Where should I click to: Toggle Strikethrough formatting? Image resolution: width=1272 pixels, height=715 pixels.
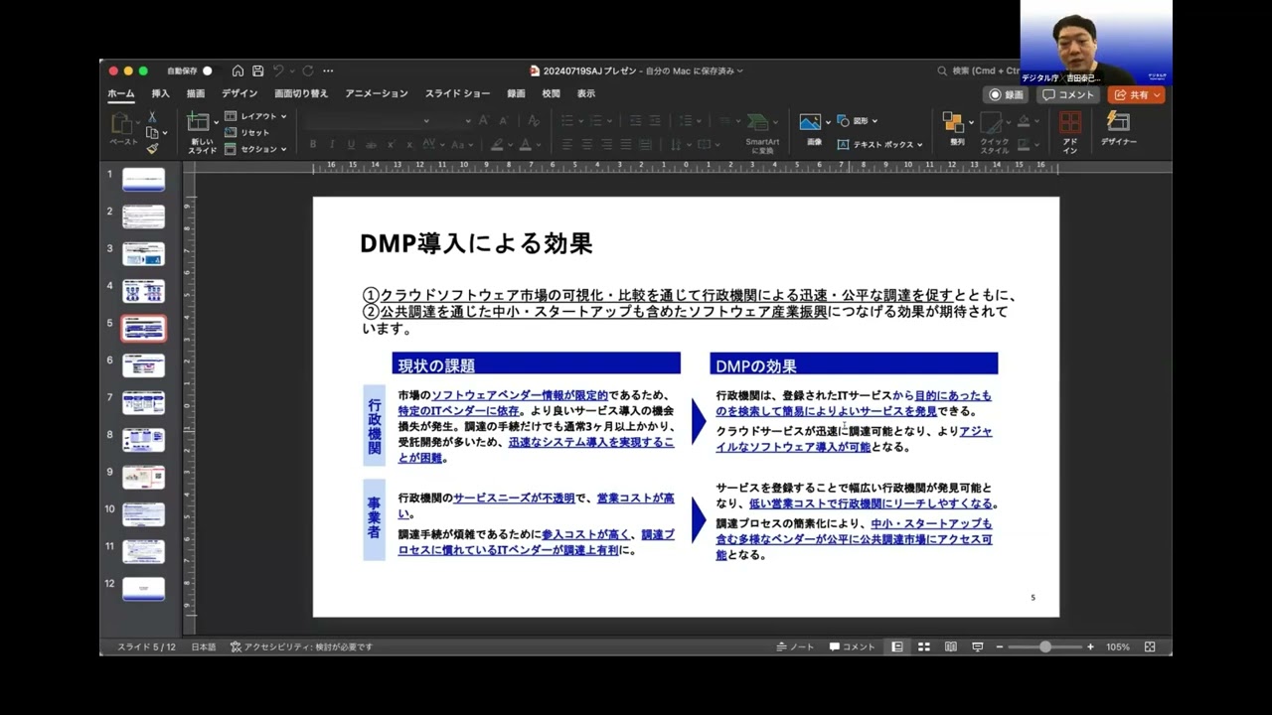pyautogui.click(x=370, y=145)
